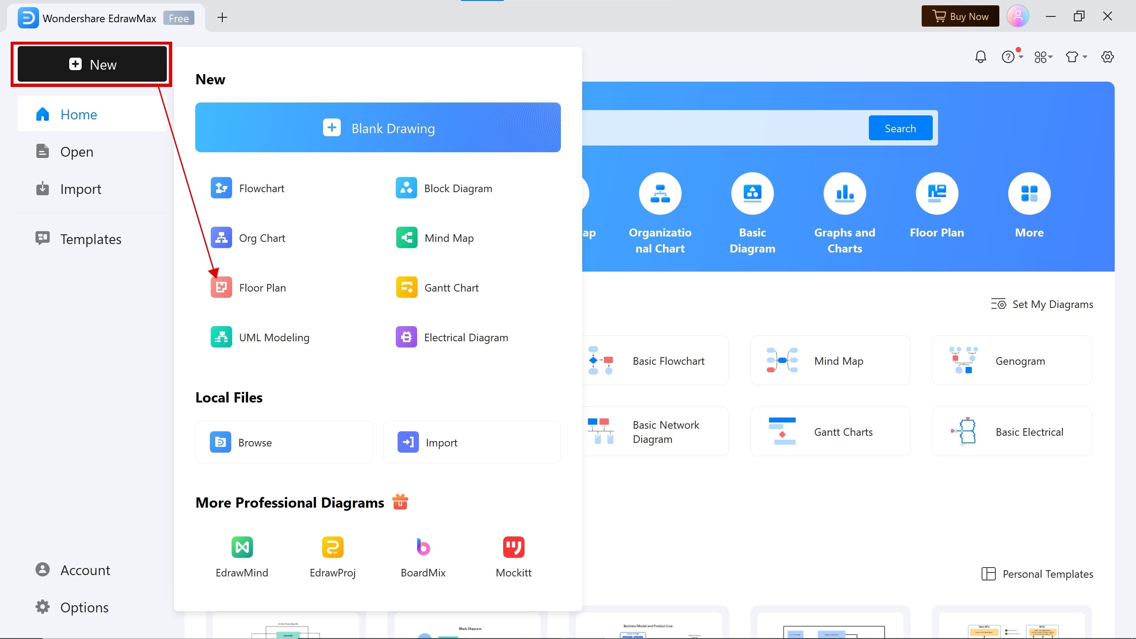Click the Blank Drawing button
The width and height of the screenshot is (1136, 639).
378,127
